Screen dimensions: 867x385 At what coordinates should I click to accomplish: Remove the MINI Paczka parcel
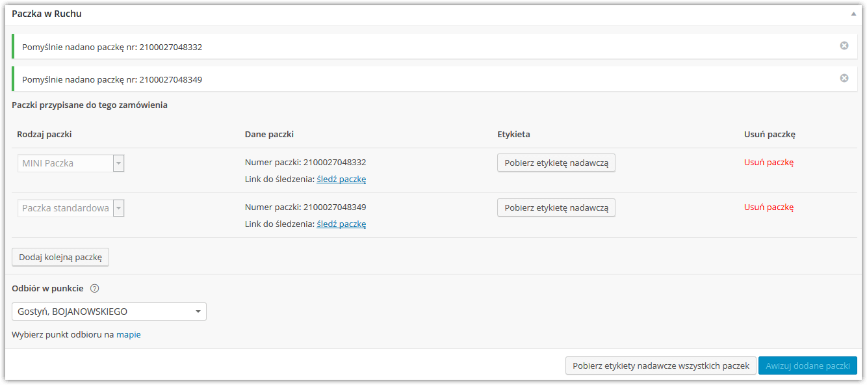pyautogui.click(x=769, y=163)
